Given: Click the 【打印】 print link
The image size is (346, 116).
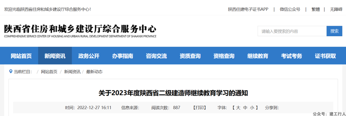Looking at the screenshot, I should tap(200, 107).
